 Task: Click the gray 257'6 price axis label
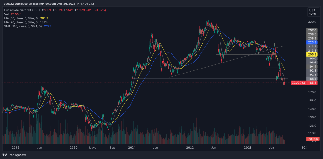click(x=312, y=30)
